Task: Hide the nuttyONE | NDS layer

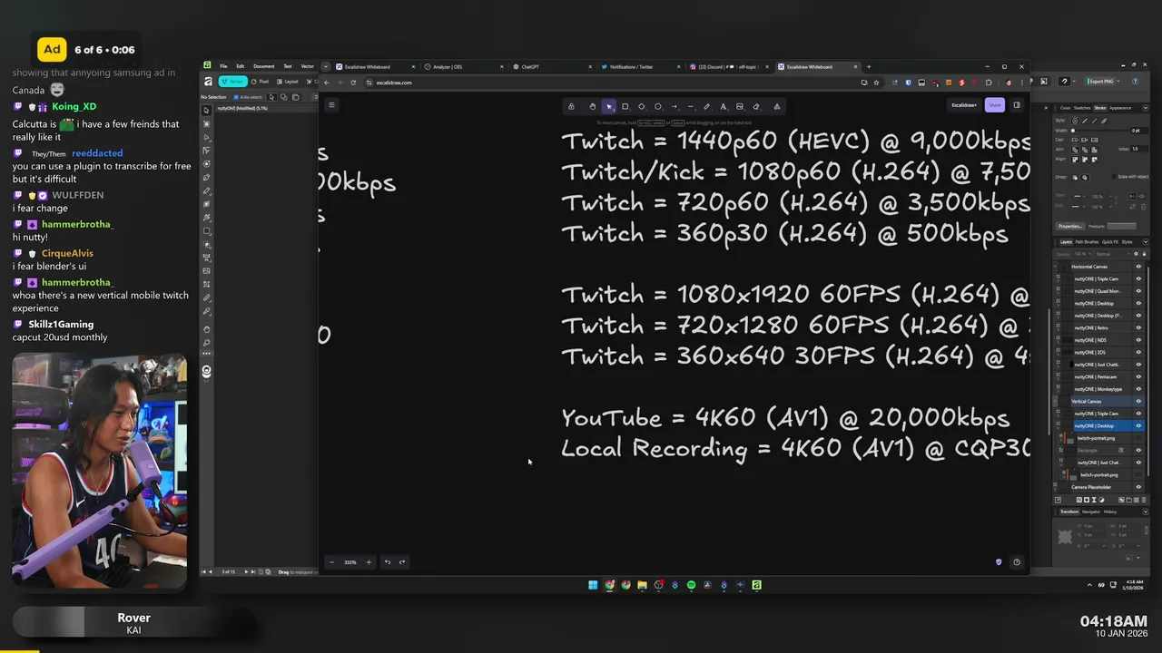Action: click(1138, 340)
